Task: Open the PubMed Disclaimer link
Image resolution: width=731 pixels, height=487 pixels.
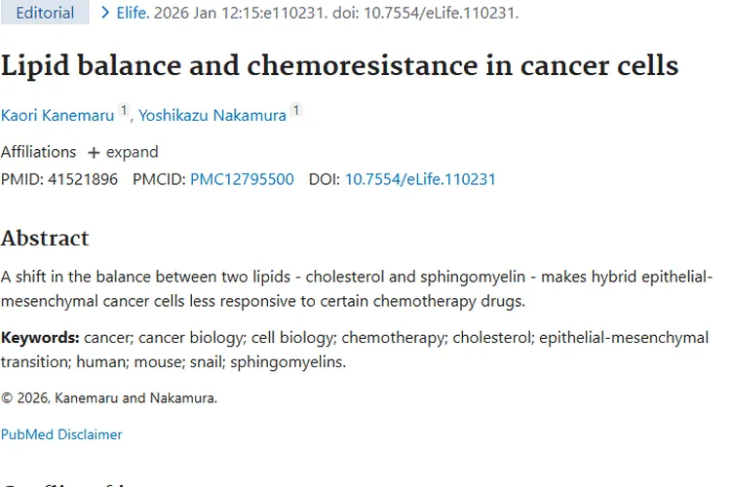Action: pyautogui.click(x=61, y=434)
